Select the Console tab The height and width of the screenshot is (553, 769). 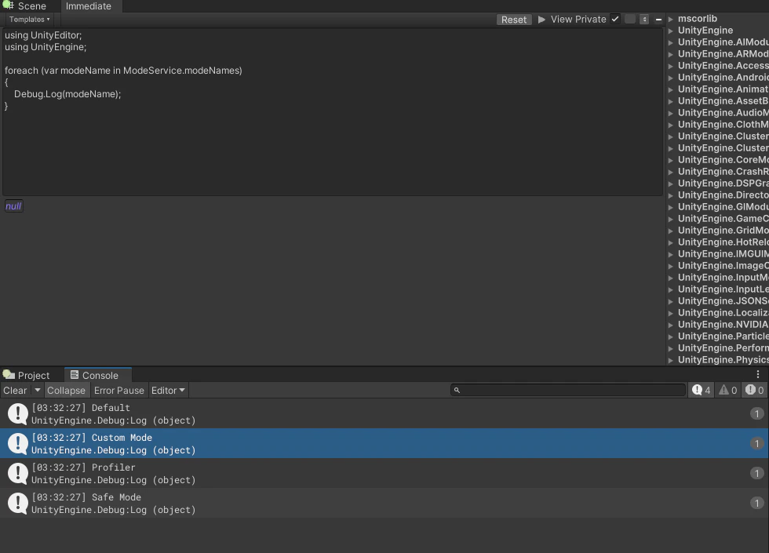click(x=98, y=375)
